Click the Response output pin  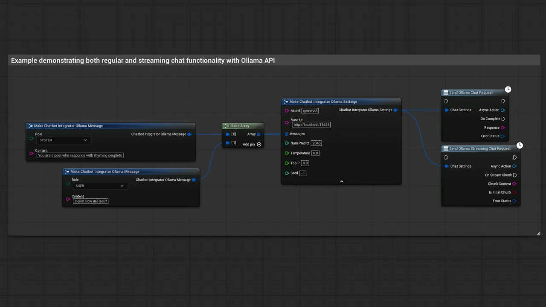(x=503, y=127)
